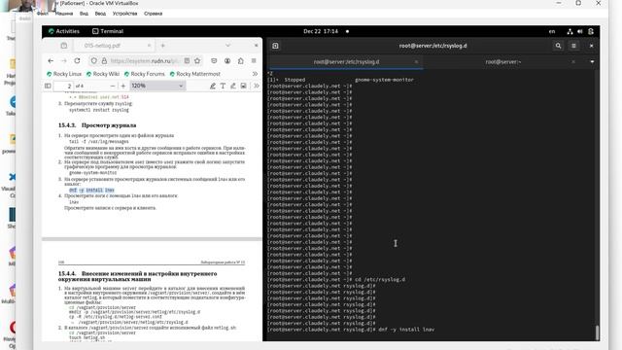The image size is (622, 350).
Task: Open VirtualBox Устройства menu
Action: pos(124,14)
